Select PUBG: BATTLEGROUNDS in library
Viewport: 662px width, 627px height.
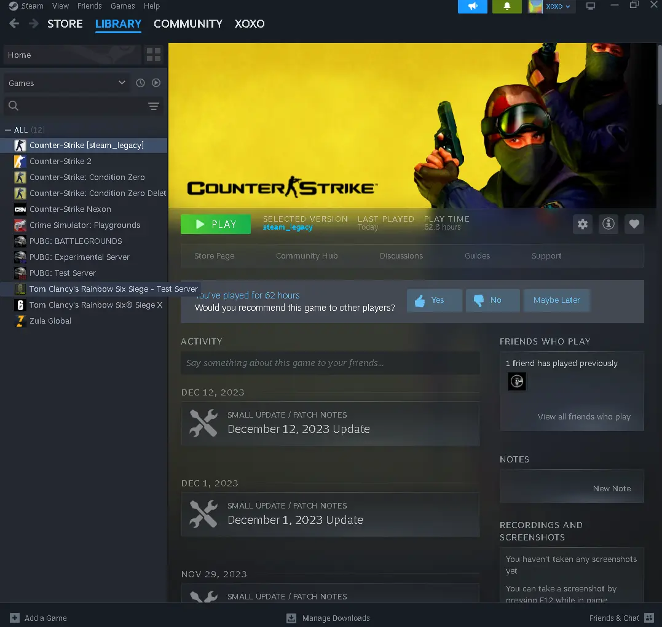tap(84, 241)
